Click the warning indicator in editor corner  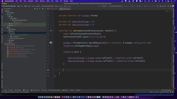(x=167, y=11)
